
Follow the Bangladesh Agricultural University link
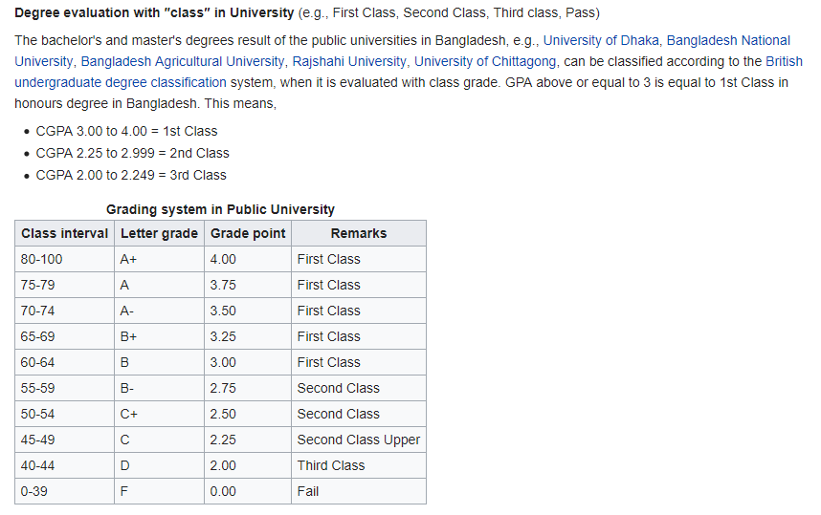coord(183,61)
